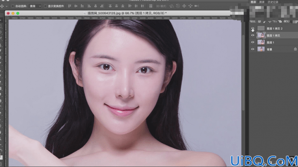298x167 pixels.
Task: Select 3D zoom video camera icon
Action: click(197, 6)
